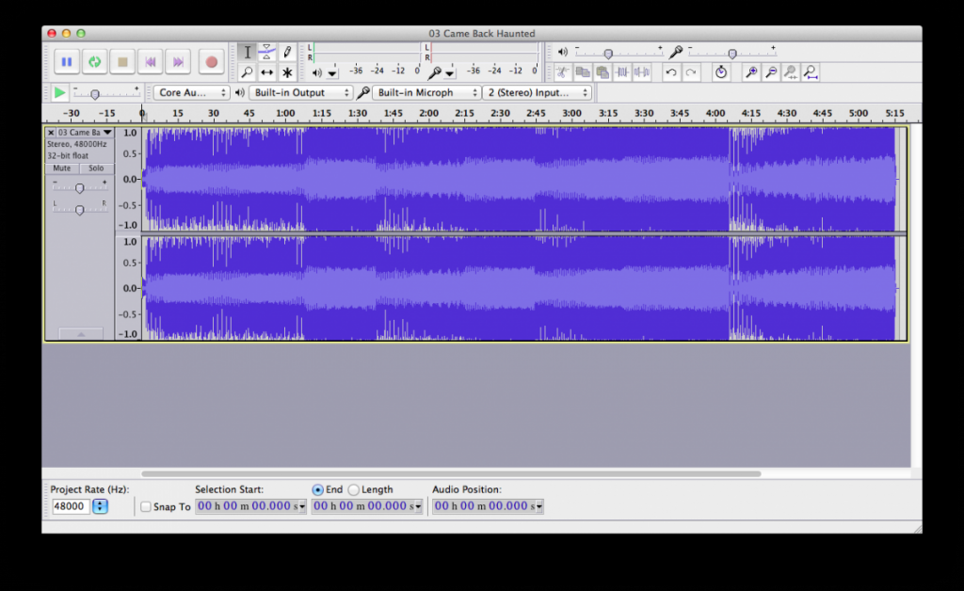Click the output volume slider handle

tap(608, 54)
